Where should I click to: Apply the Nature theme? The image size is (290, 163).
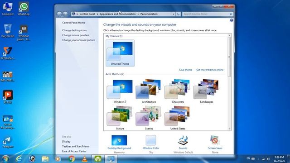[x=120, y=118]
